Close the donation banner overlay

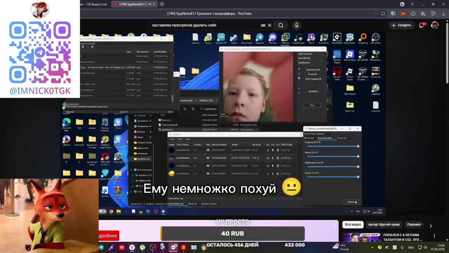(334, 226)
